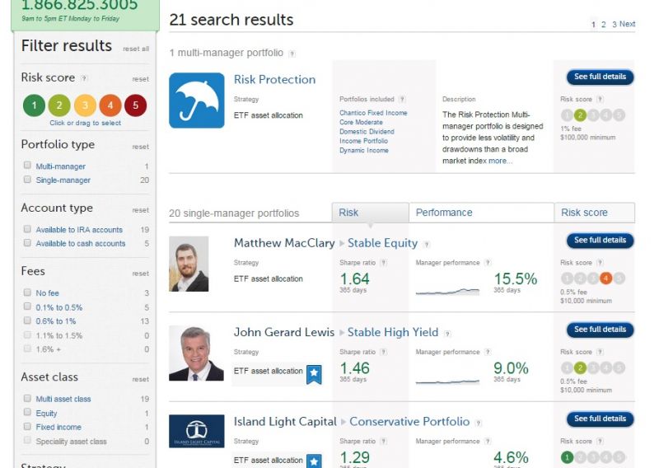Expand the 'more...' description link for Risk Protection
Screen dimensions: 659x468
tap(499, 161)
